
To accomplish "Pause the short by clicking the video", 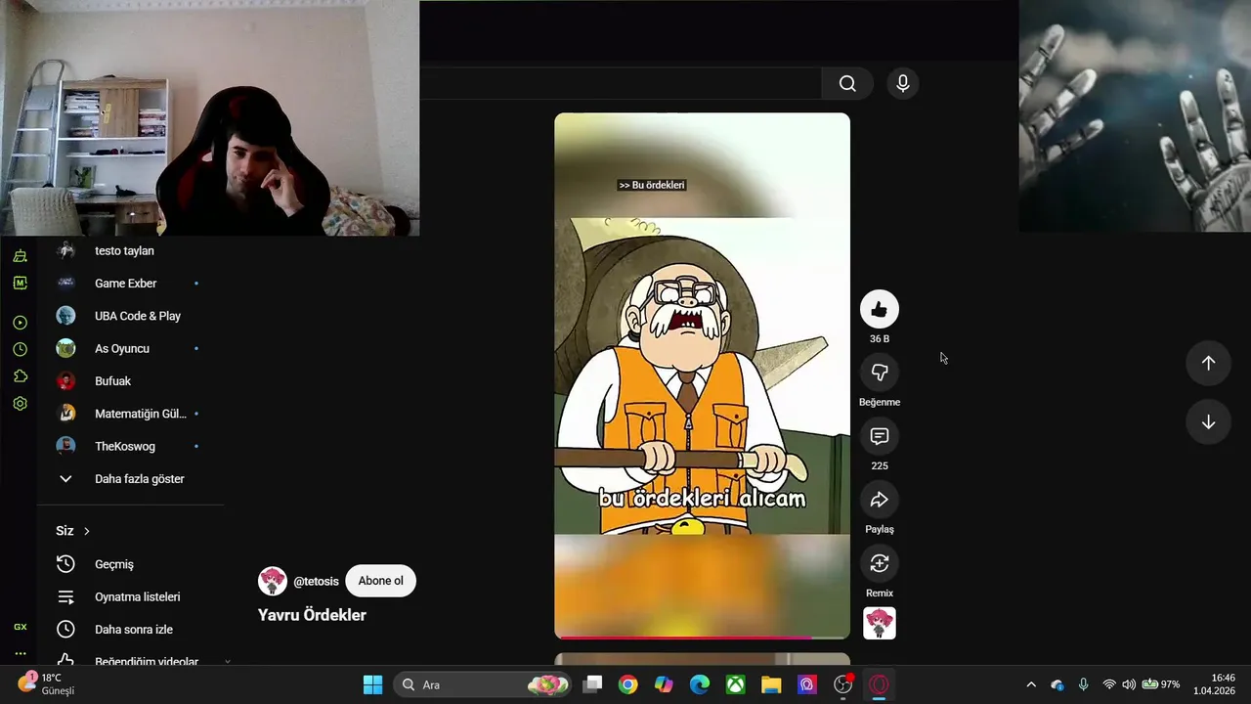I will pyautogui.click(x=702, y=375).
